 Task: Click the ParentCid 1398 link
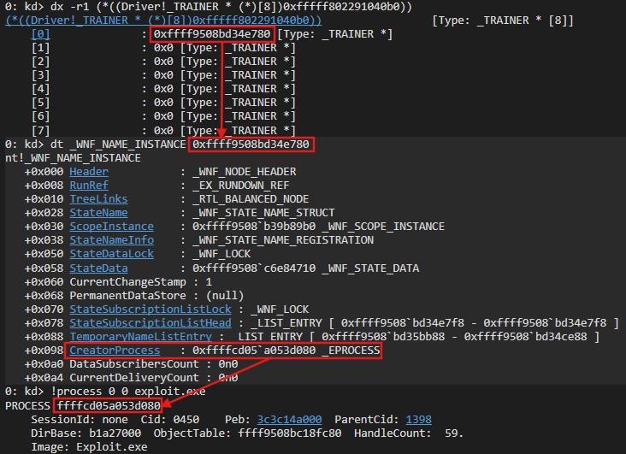click(417, 420)
